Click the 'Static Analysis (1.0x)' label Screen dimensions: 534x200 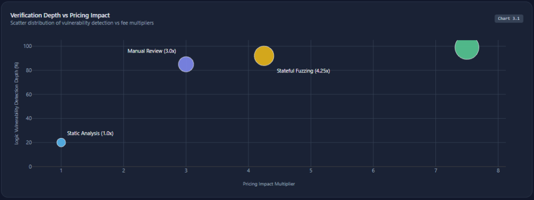coord(90,133)
